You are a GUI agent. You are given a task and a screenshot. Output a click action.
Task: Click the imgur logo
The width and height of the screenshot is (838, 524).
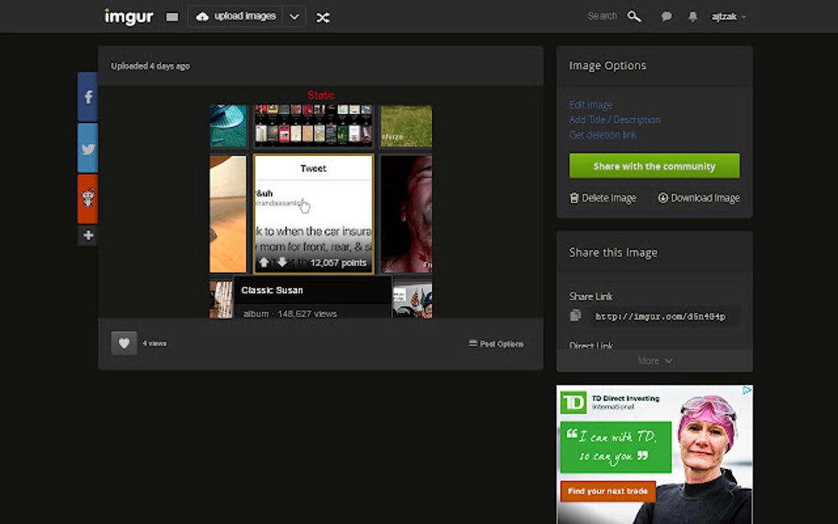tap(128, 16)
